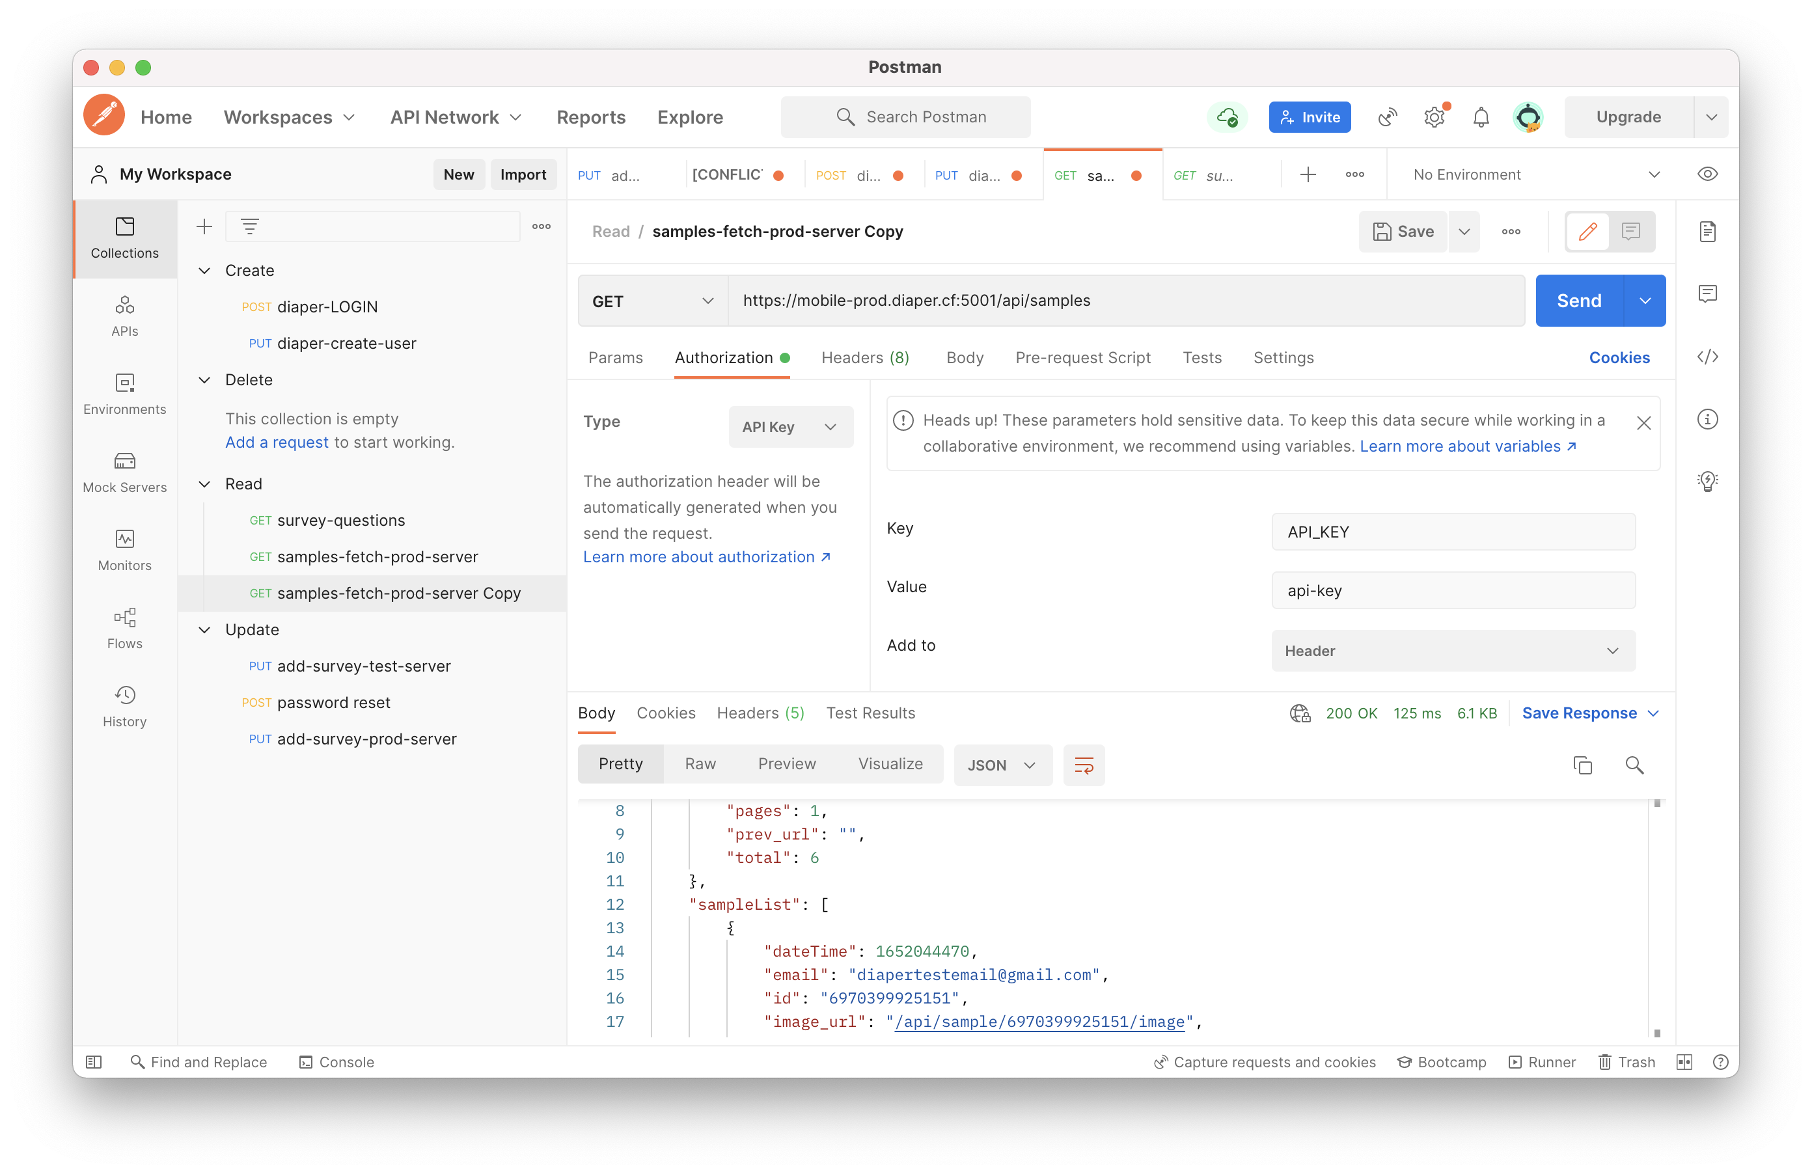Click the Invite button
This screenshot has width=1812, height=1174.
(x=1310, y=117)
